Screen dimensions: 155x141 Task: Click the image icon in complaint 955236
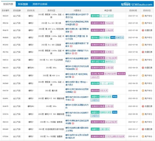pos(77,24)
